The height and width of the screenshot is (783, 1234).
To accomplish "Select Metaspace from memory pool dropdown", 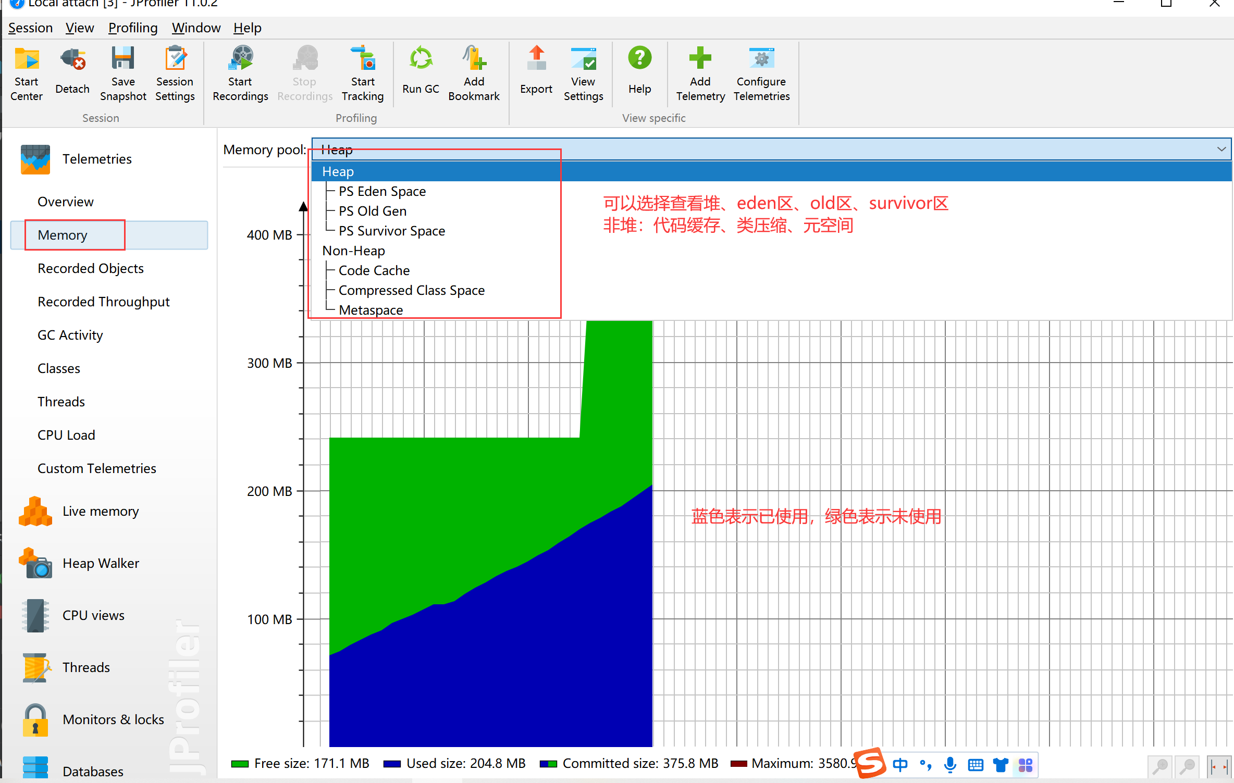I will tap(371, 309).
